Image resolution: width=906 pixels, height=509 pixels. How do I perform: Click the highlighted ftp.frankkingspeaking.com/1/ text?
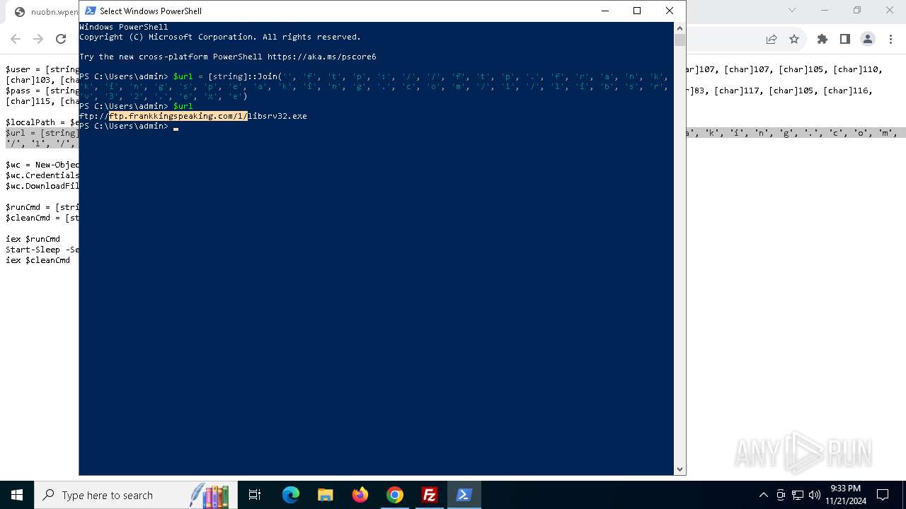click(x=178, y=116)
